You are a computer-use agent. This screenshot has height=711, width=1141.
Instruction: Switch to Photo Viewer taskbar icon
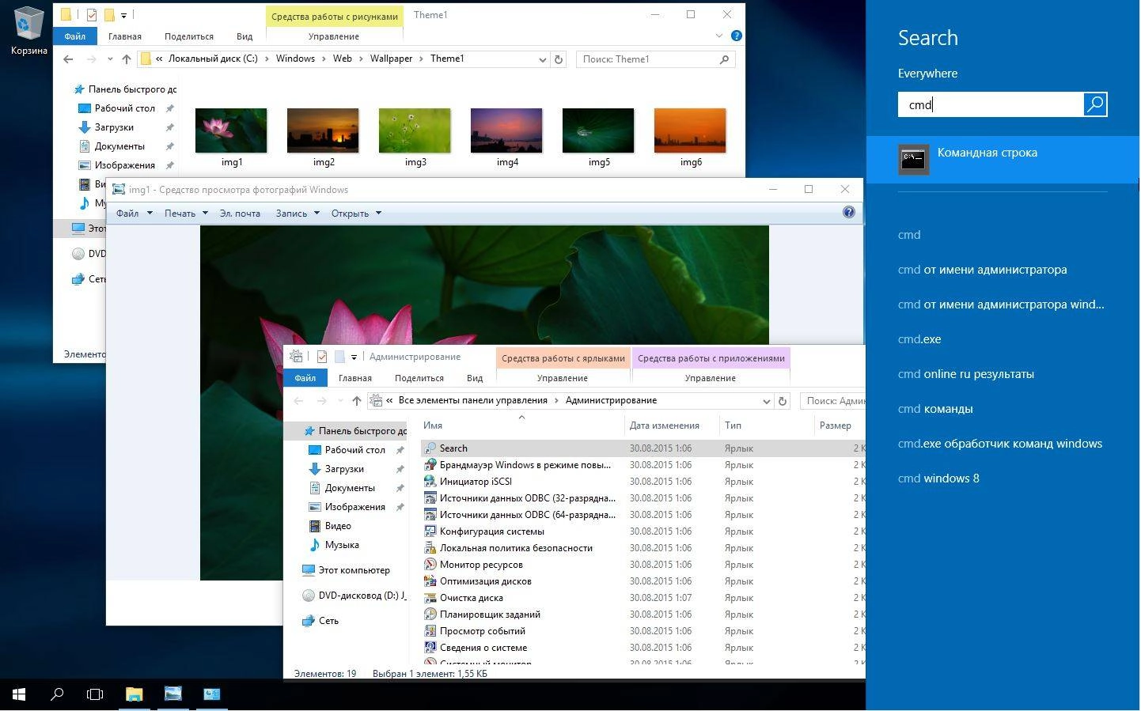pyautogui.click(x=172, y=694)
